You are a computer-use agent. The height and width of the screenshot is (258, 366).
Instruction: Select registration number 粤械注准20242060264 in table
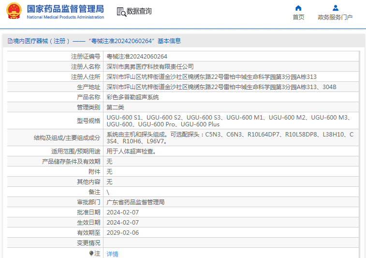(137, 57)
